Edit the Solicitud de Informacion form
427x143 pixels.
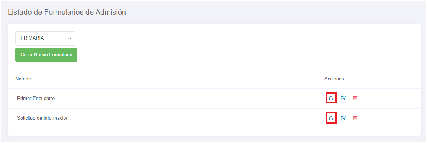point(343,118)
